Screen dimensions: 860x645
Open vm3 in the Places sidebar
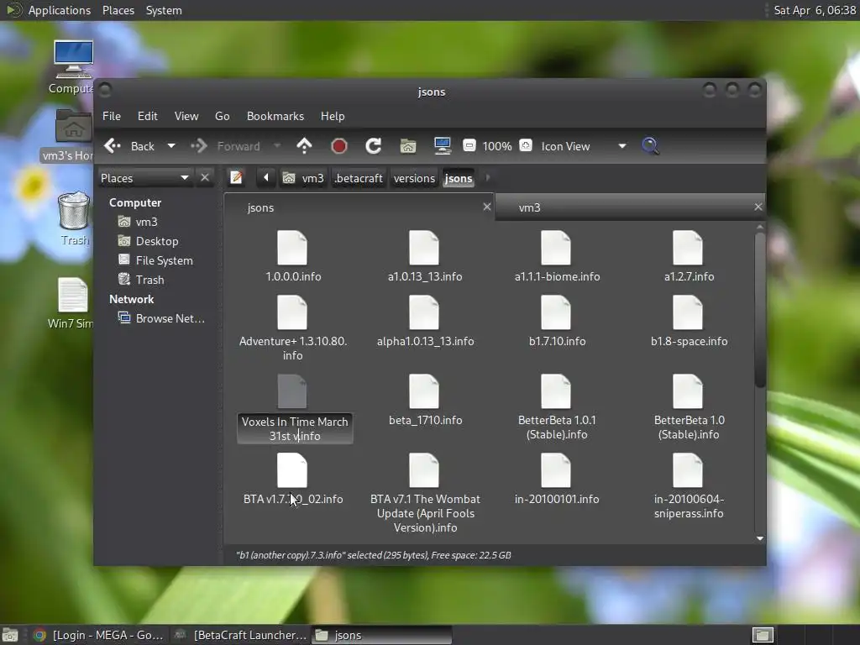point(138,222)
